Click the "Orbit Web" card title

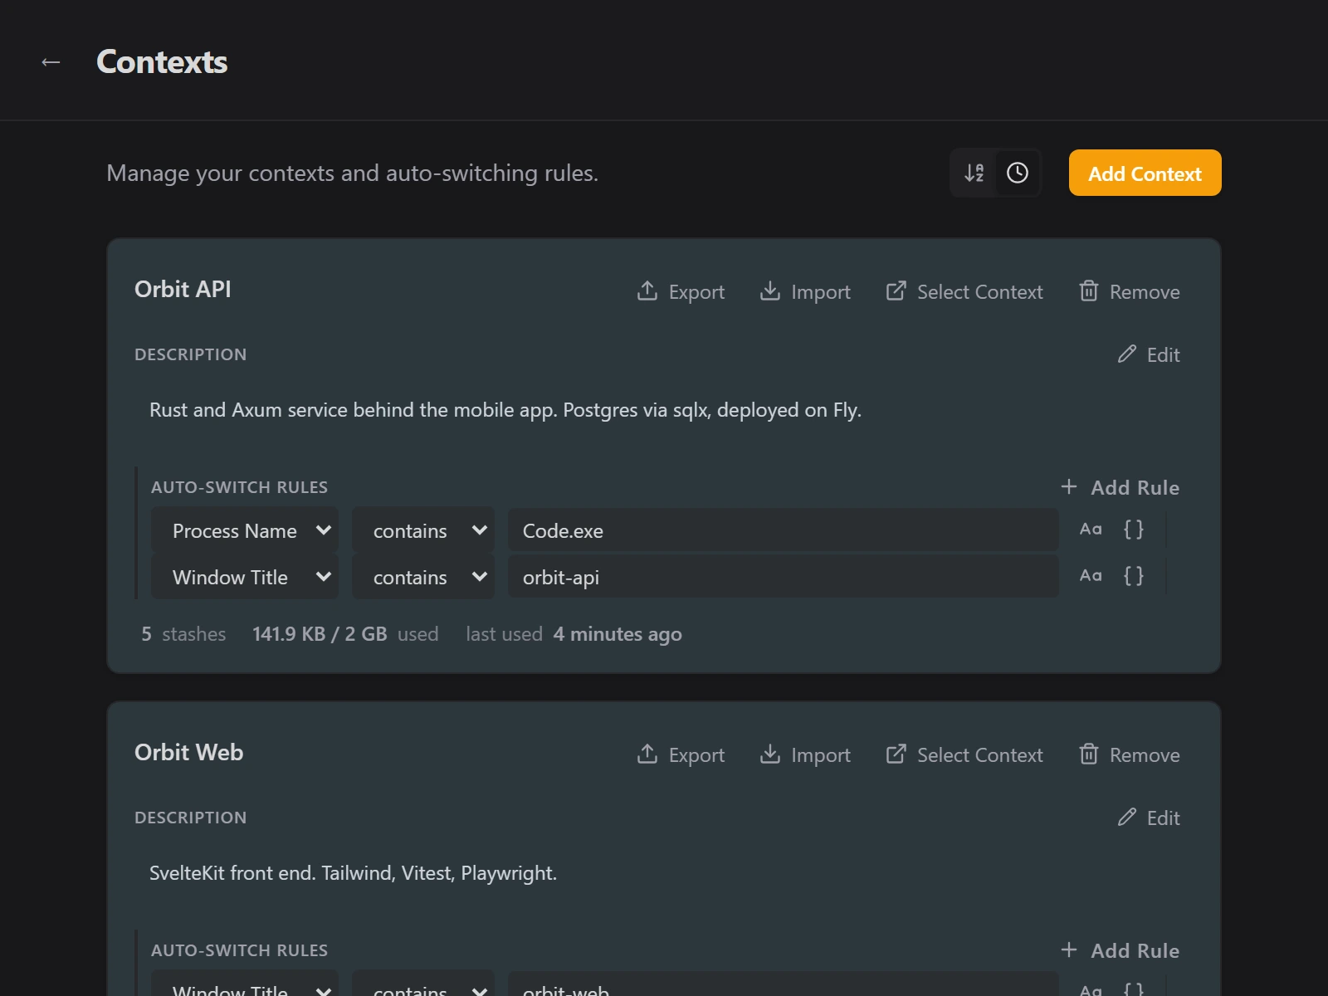[188, 752]
